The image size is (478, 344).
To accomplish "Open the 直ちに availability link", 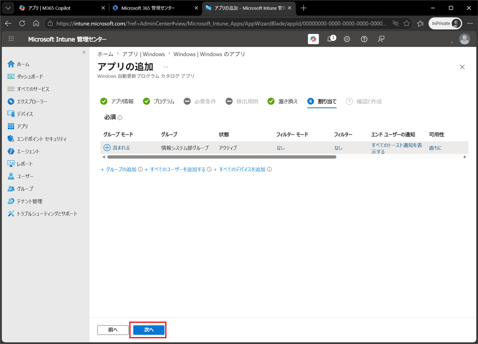I will coord(435,148).
